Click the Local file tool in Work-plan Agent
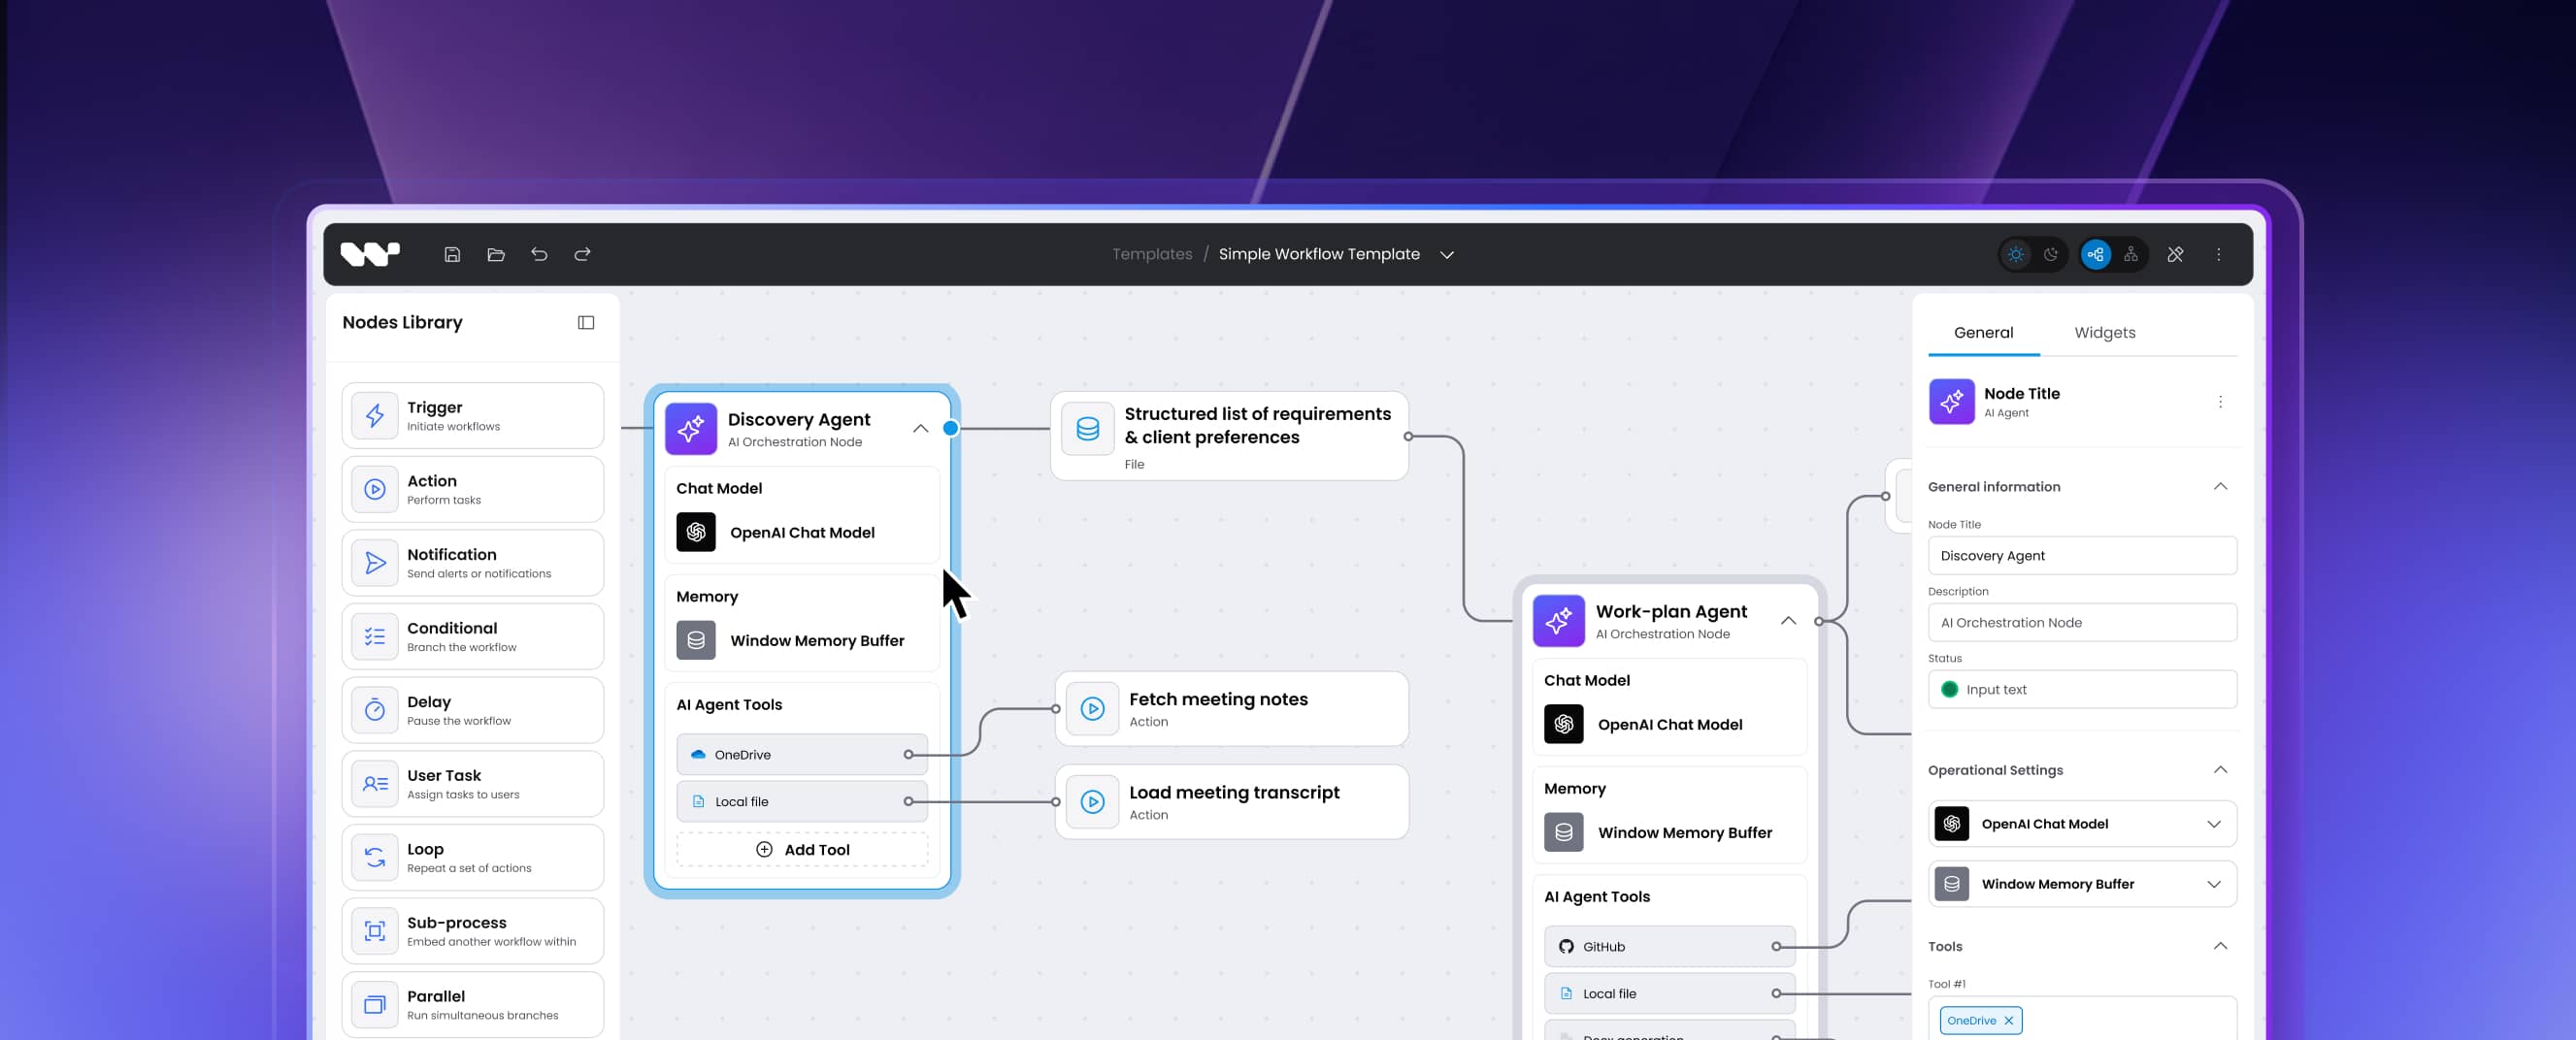This screenshot has width=2576, height=1040. tap(1669, 993)
